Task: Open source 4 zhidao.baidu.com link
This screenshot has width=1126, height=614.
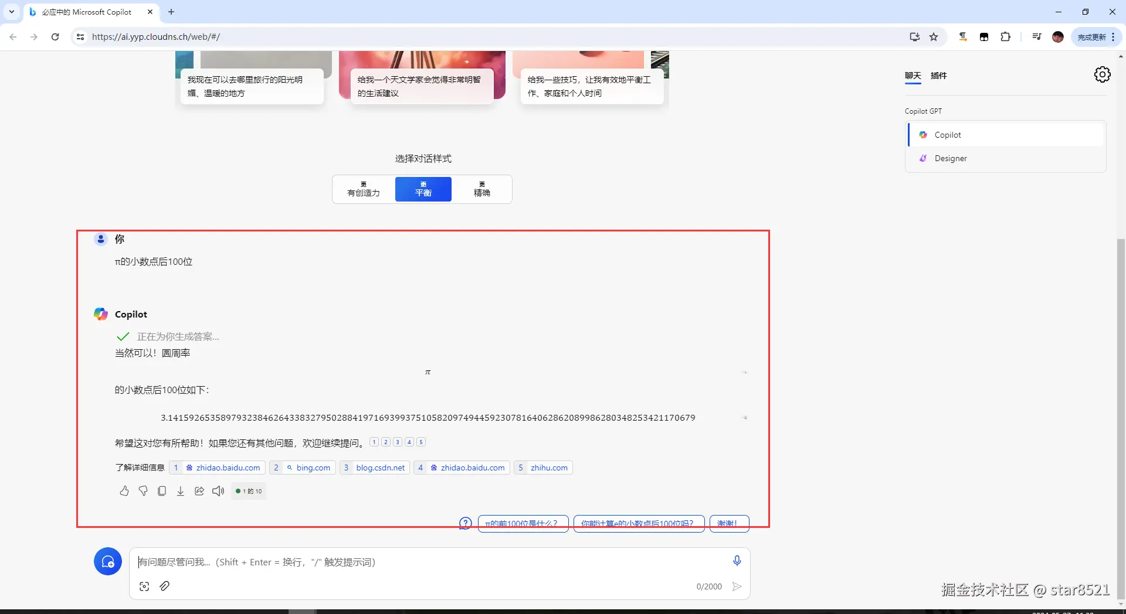Action: coord(462,468)
